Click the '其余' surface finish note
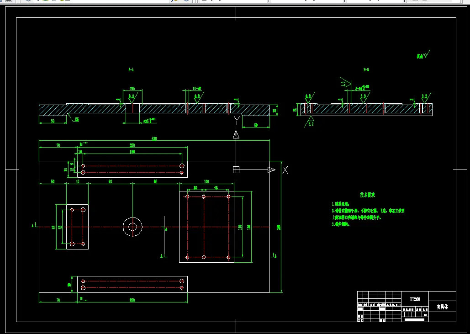Screen dimensions: 470x334 (420, 56)
